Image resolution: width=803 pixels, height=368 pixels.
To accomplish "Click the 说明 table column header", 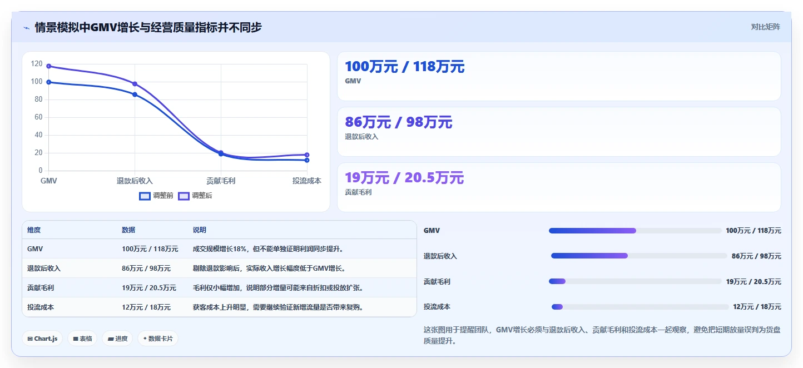I will pos(200,230).
